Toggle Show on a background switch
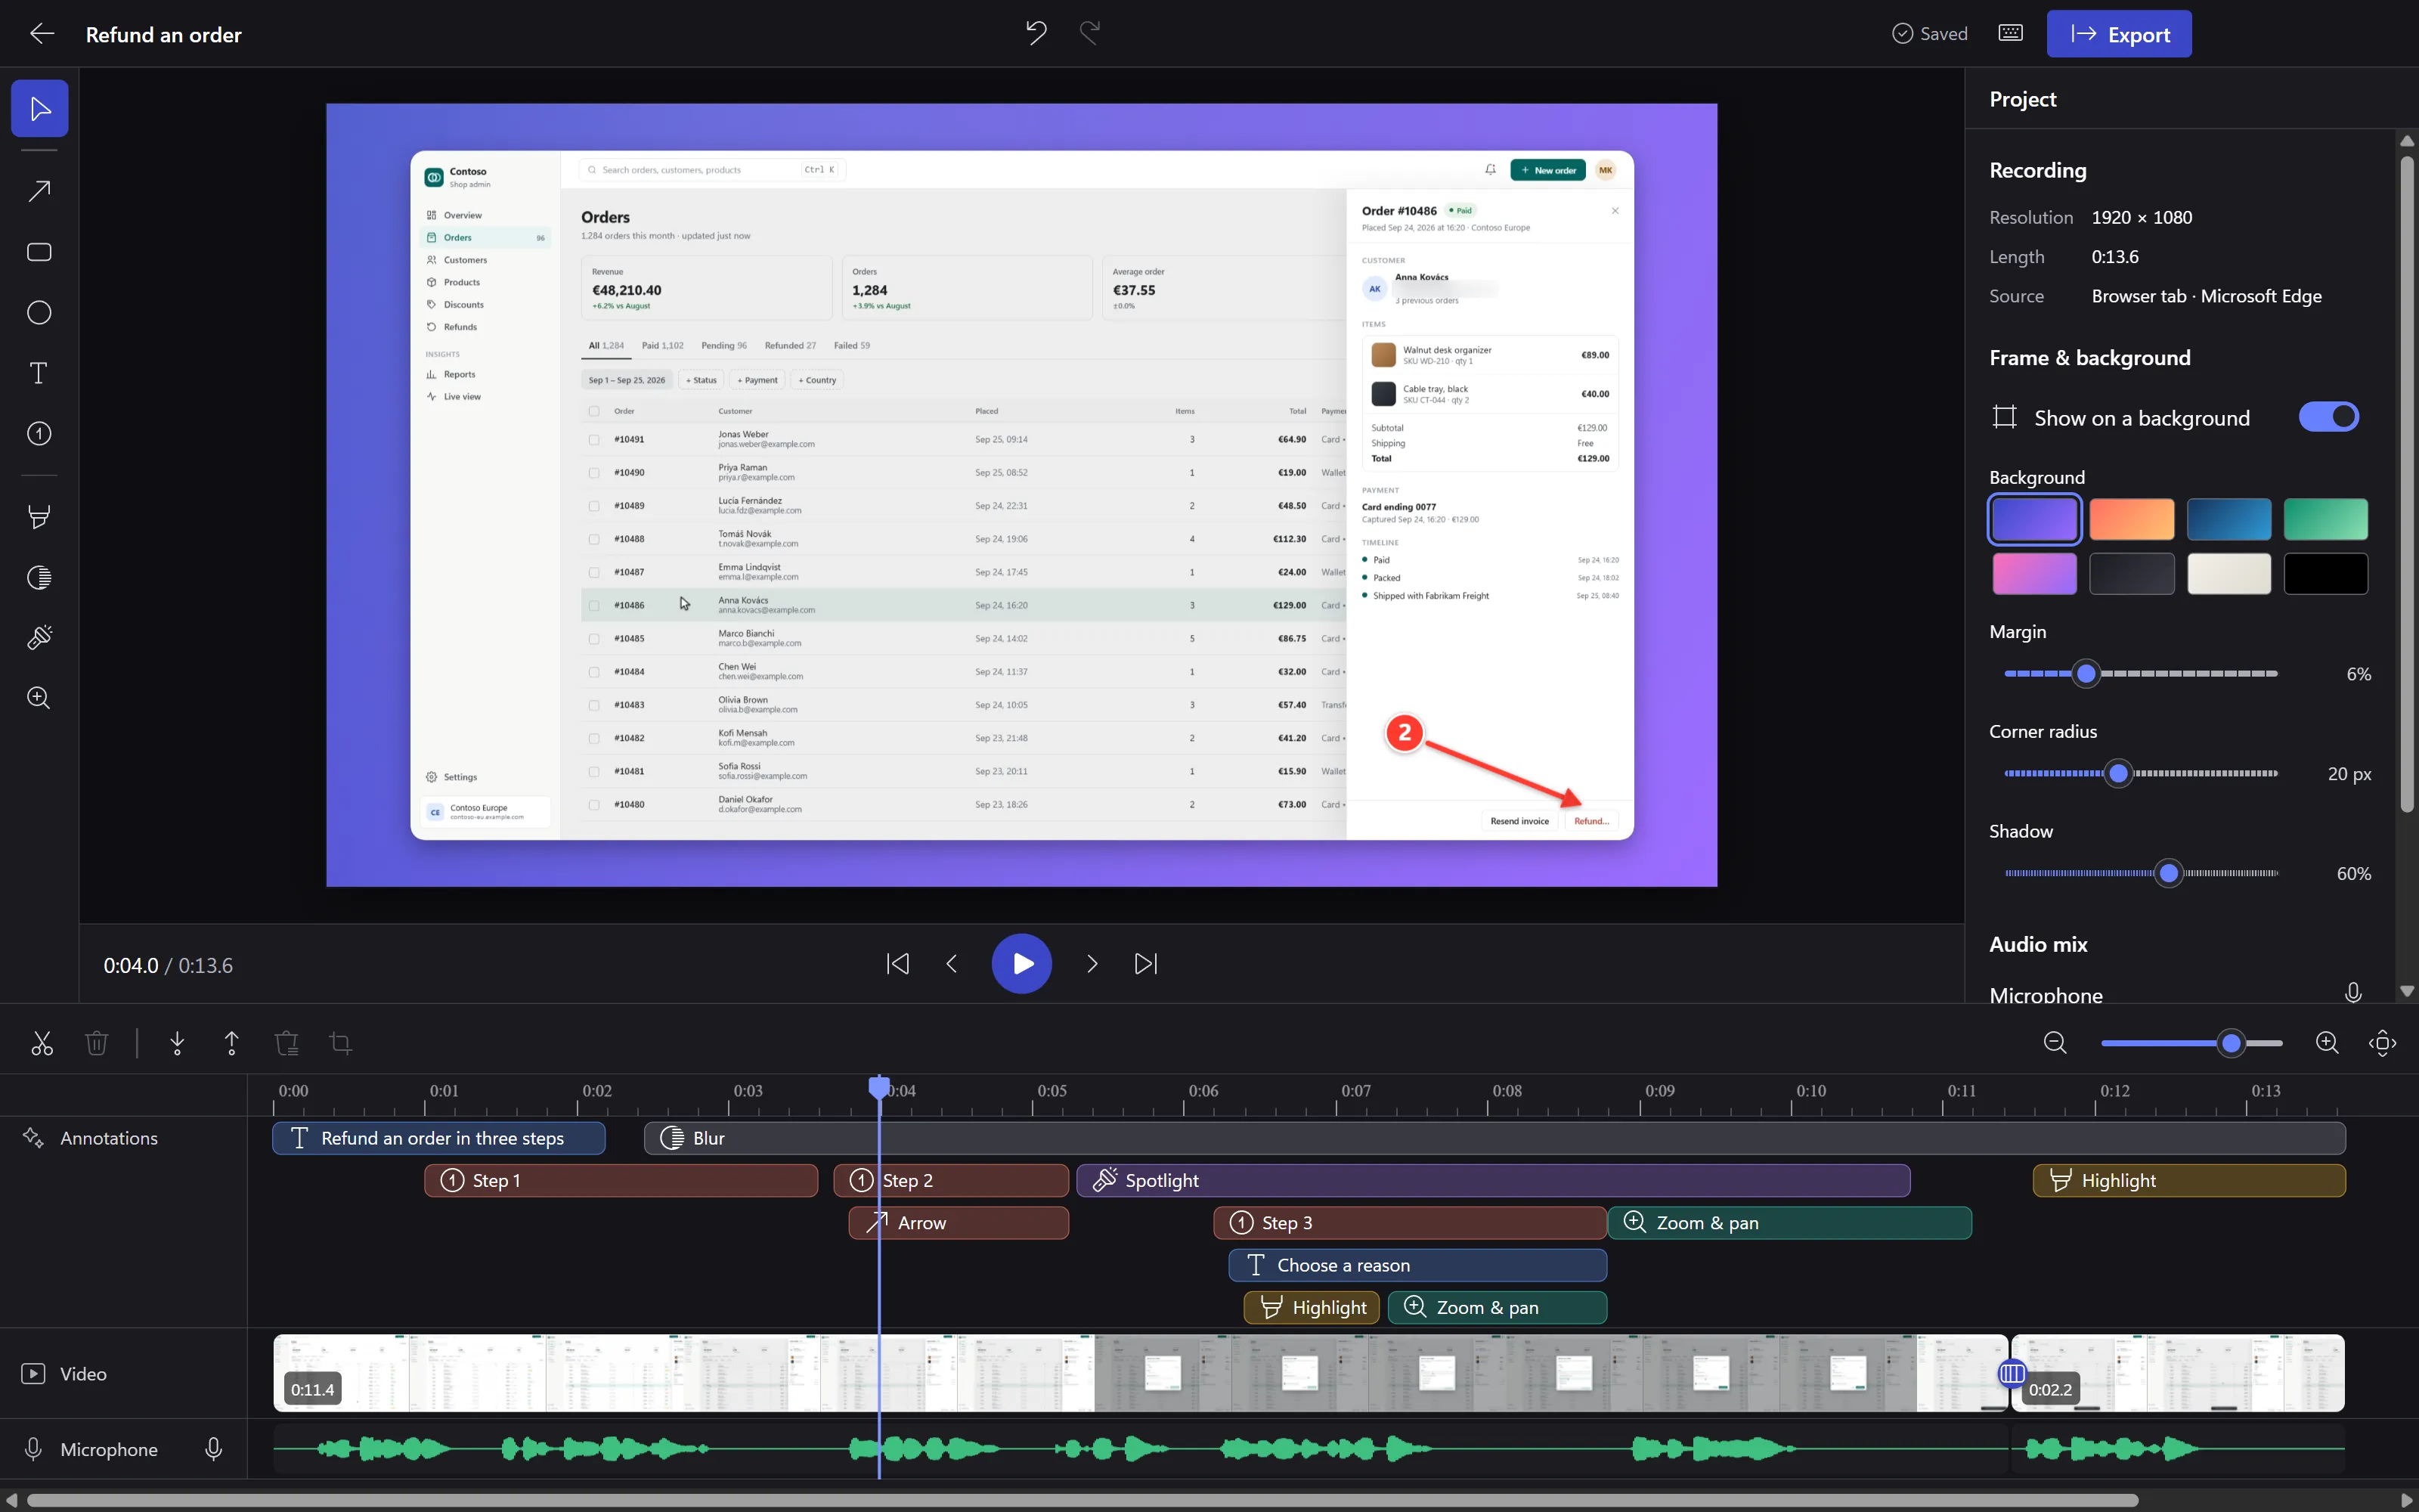The image size is (2419, 1512). [2328, 417]
